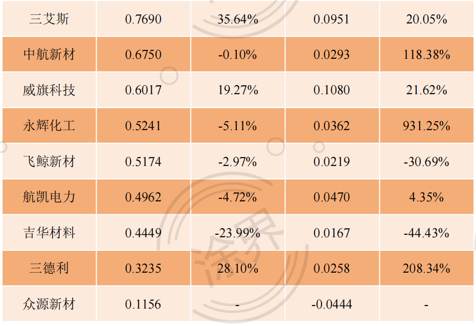This screenshot has width=476, height=326.
Task: Select the 三德利 row label
Action: point(49,268)
